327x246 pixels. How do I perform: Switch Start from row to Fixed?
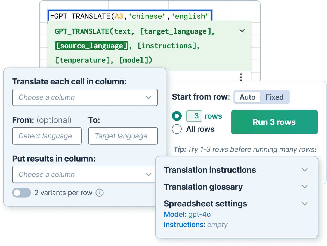pos(275,97)
